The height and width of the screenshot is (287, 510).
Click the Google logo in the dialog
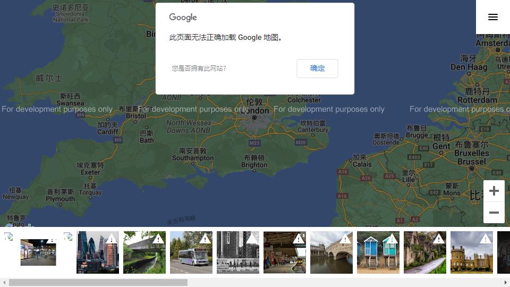tap(183, 17)
